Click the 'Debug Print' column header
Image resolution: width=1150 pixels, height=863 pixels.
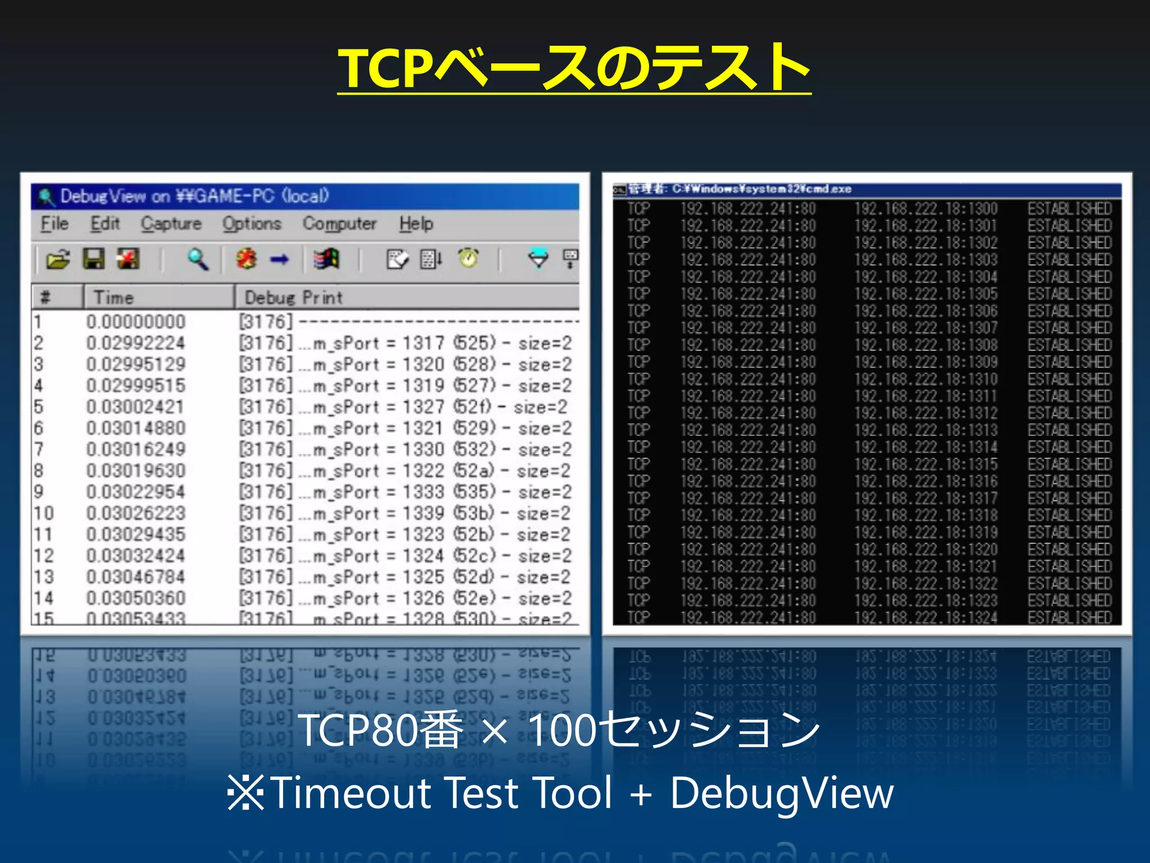(407, 297)
